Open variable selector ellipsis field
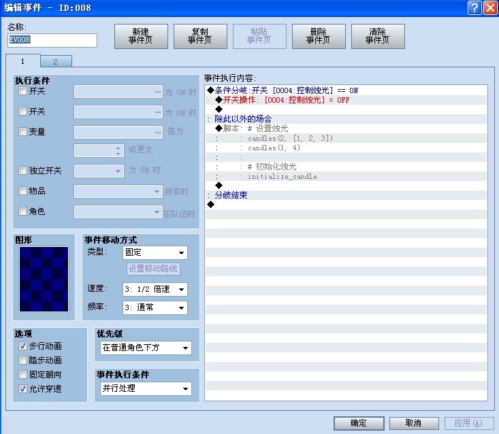499x434 pixels. [118, 132]
